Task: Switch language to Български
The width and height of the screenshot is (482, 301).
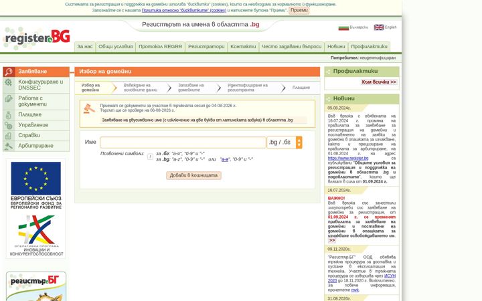Action: 353,27
